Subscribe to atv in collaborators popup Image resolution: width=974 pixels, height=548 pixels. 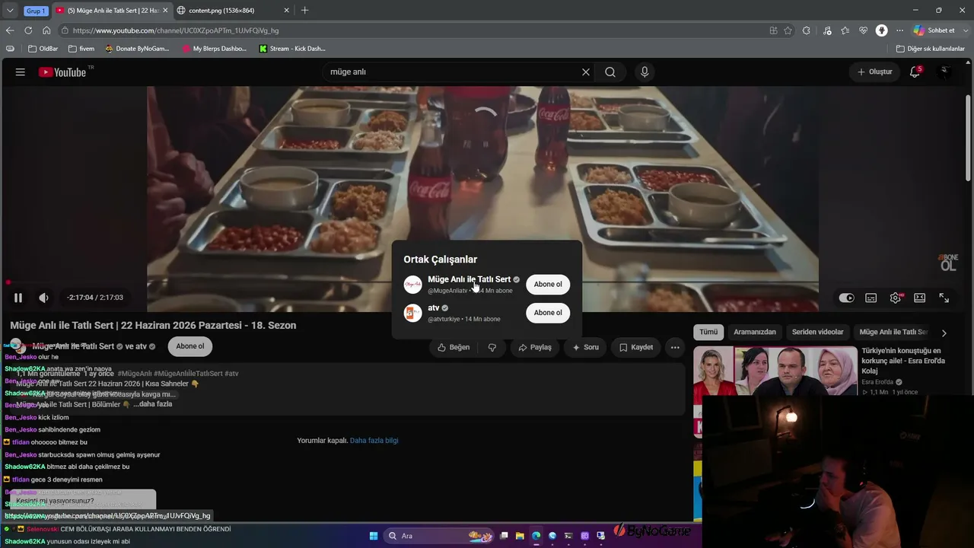[548, 313]
